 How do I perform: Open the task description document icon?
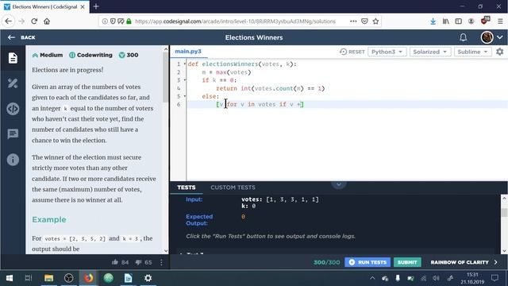coord(13,58)
